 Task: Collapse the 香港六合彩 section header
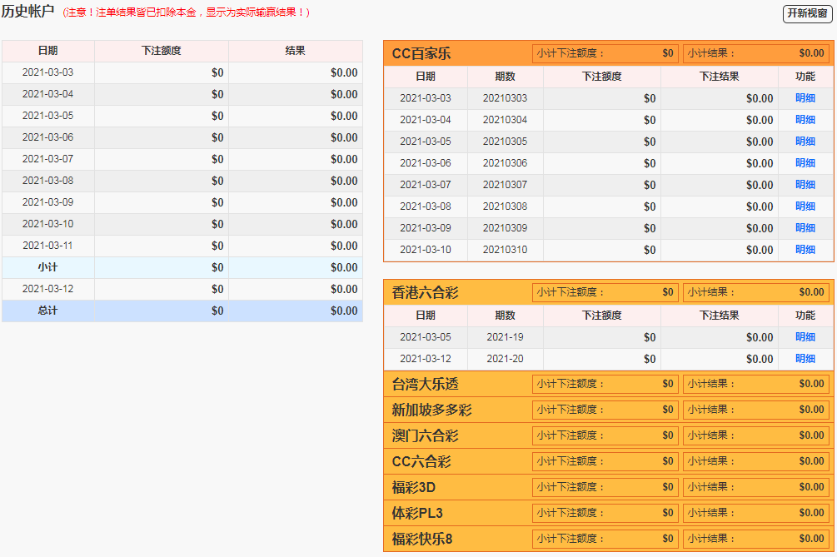pyautogui.click(x=425, y=293)
